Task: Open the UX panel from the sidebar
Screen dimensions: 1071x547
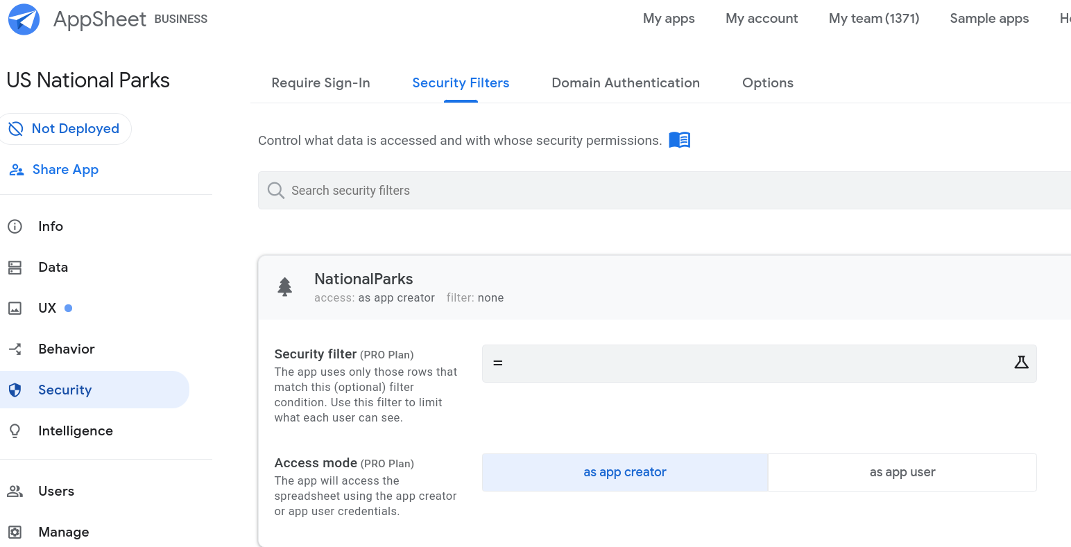Action: [15, 308]
